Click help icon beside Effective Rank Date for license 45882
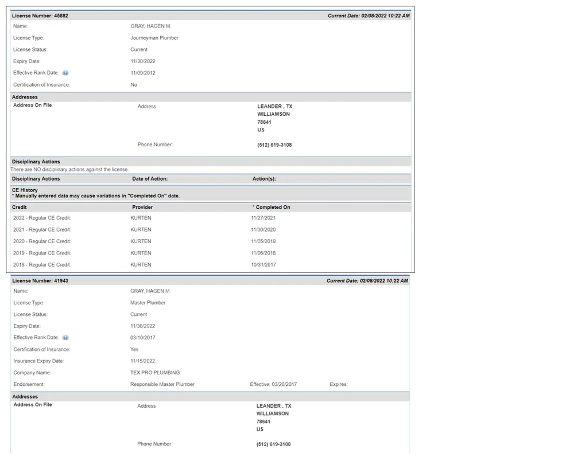574x461 pixels. (x=65, y=73)
